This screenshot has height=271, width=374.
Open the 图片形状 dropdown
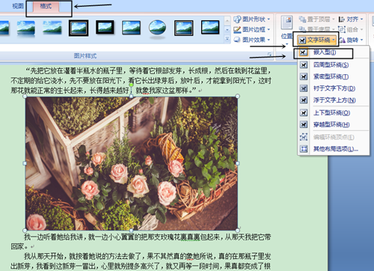point(252,19)
